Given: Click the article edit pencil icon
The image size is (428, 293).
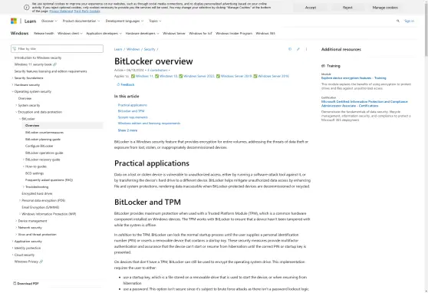Looking at the screenshot, I should coord(298,49).
